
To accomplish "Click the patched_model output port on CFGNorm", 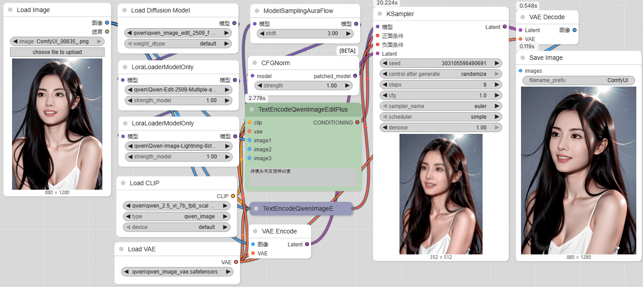I will [x=355, y=76].
